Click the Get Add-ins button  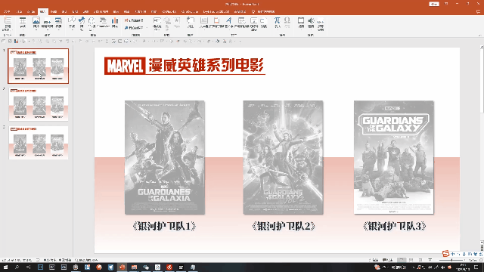[x=134, y=20]
